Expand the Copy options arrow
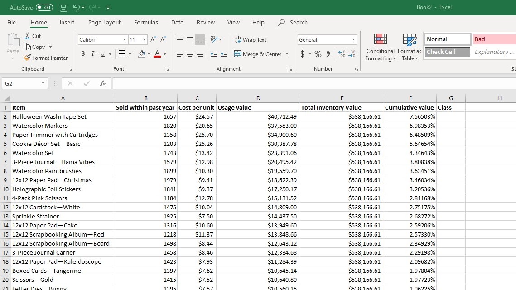Image resolution: width=516 pixels, height=290 pixels. point(50,47)
